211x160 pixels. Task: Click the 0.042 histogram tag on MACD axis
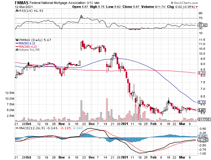click(x=203, y=136)
